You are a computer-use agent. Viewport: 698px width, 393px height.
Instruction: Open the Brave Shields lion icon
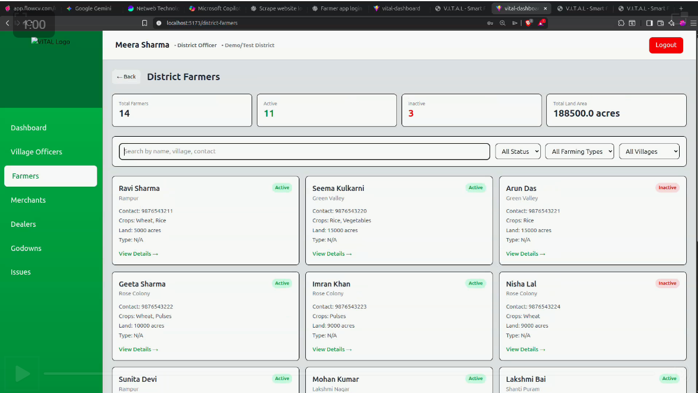(x=529, y=23)
